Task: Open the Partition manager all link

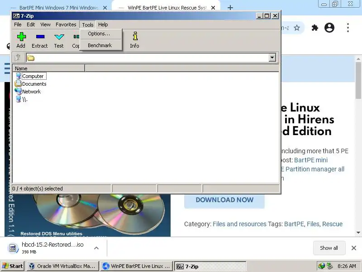Action: pyautogui.click(x=314, y=169)
